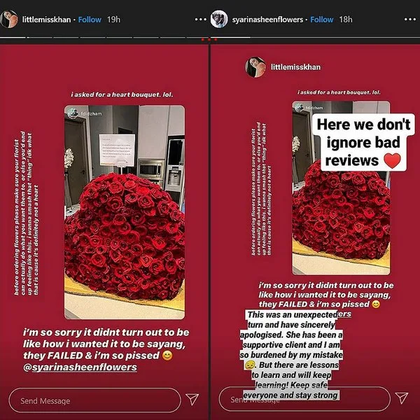The height and width of the screenshot is (420, 420).
Task: Jump using left story progress bar
Action: 104,38
